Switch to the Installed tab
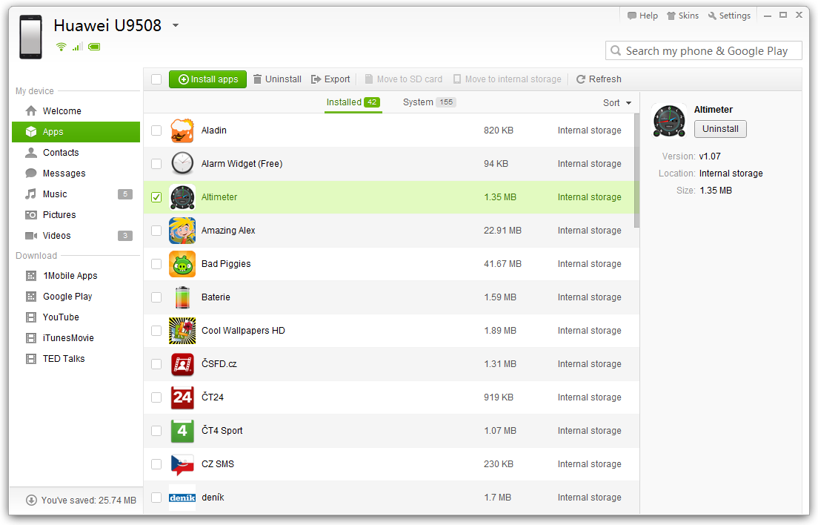 click(x=353, y=102)
